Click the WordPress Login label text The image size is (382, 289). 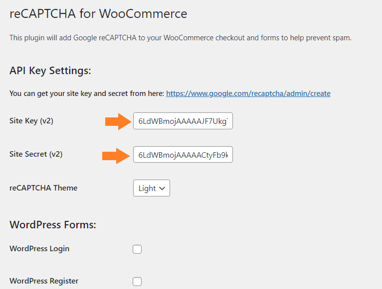coord(39,249)
